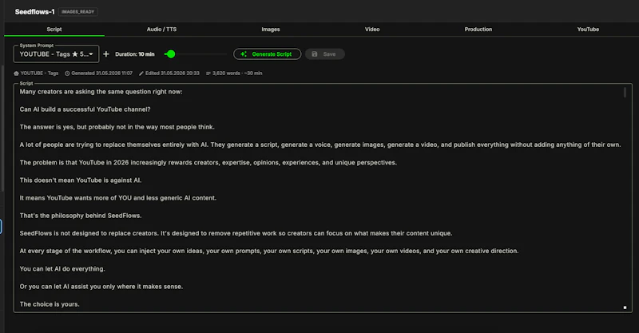
Task: Click the Save button
Action: 325,54
